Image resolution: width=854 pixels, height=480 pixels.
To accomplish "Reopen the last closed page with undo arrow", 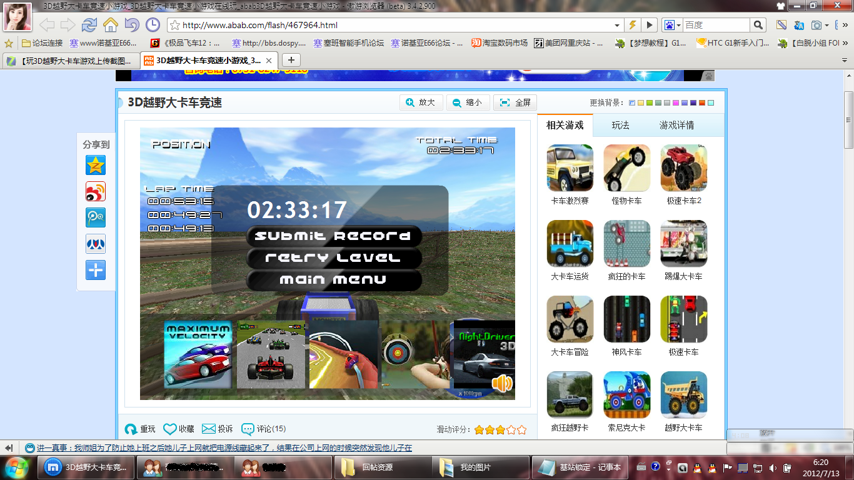I will click(131, 25).
